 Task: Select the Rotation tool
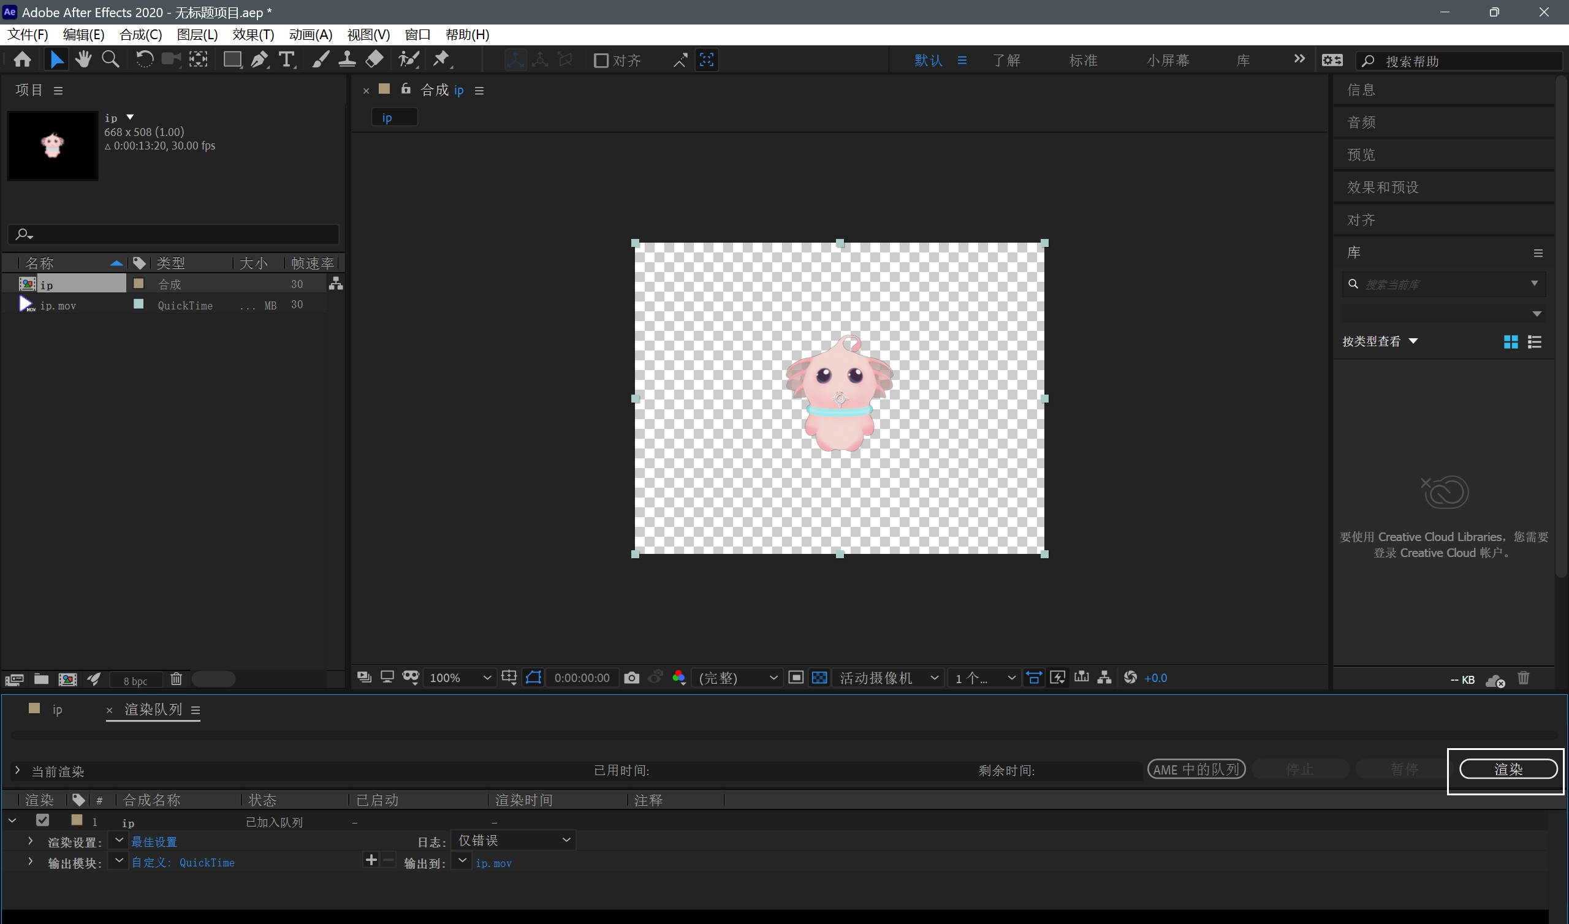point(145,60)
